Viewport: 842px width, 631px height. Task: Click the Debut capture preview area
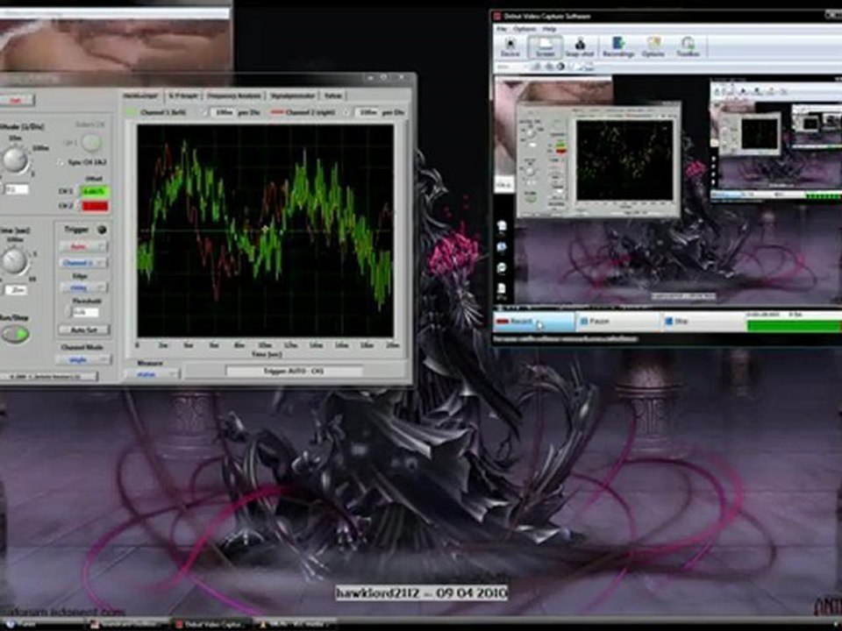(x=667, y=191)
